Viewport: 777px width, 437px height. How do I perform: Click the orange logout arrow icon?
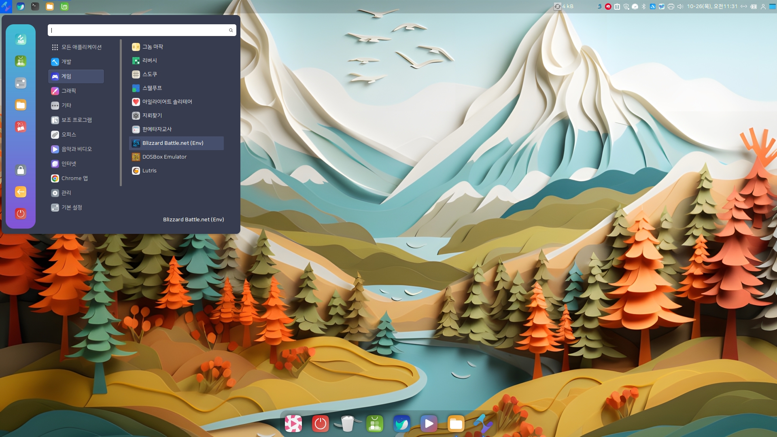pos(21,192)
